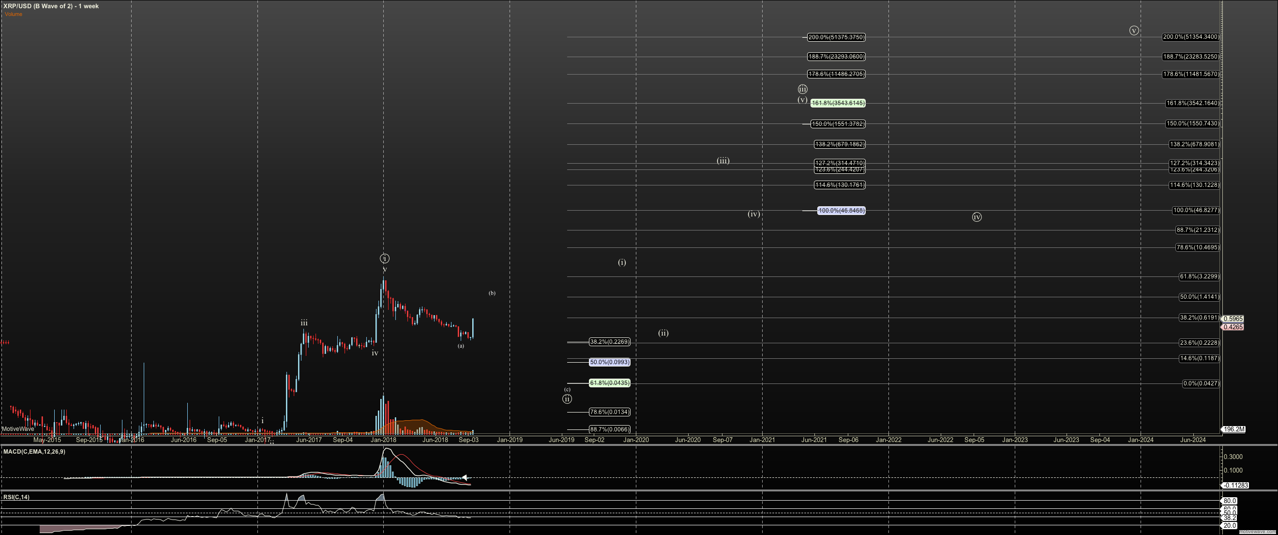This screenshot has width=1278, height=535.
Task: Click the 38.2%(0.2269) retracement label
Action: click(x=610, y=341)
